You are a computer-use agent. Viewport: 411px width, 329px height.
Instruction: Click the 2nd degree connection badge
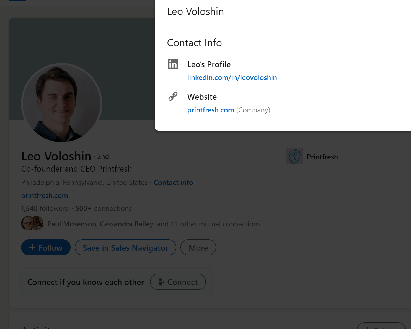coord(103,157)
